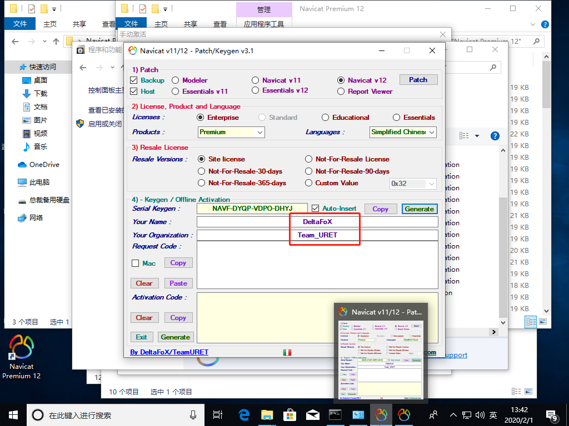Paste into the Request Code
The width and height of the screenshot is (569, 426).
coord(178,283)
